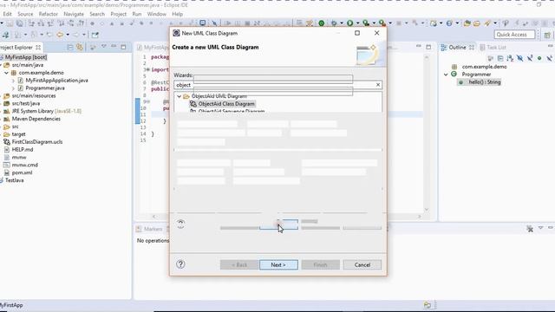
Task: Click the green Run launch icon
Action: (x=349, y=23)
